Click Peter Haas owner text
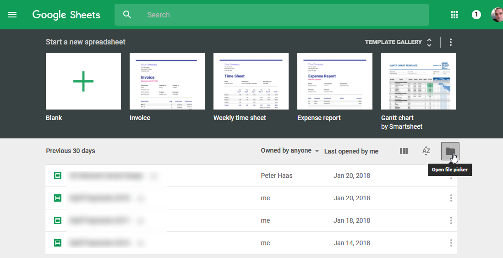503x258 pixels. pos(277,176)
